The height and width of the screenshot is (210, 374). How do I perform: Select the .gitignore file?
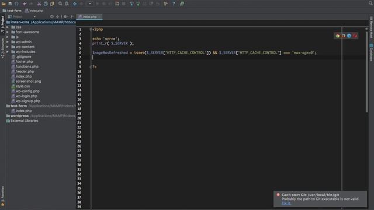21,57
